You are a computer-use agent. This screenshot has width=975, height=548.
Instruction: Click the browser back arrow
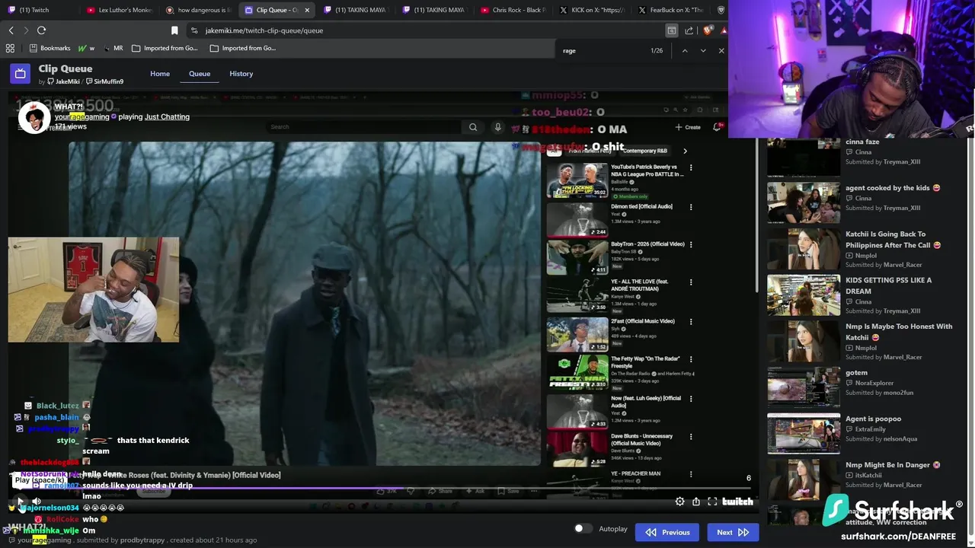pos(11,30)
